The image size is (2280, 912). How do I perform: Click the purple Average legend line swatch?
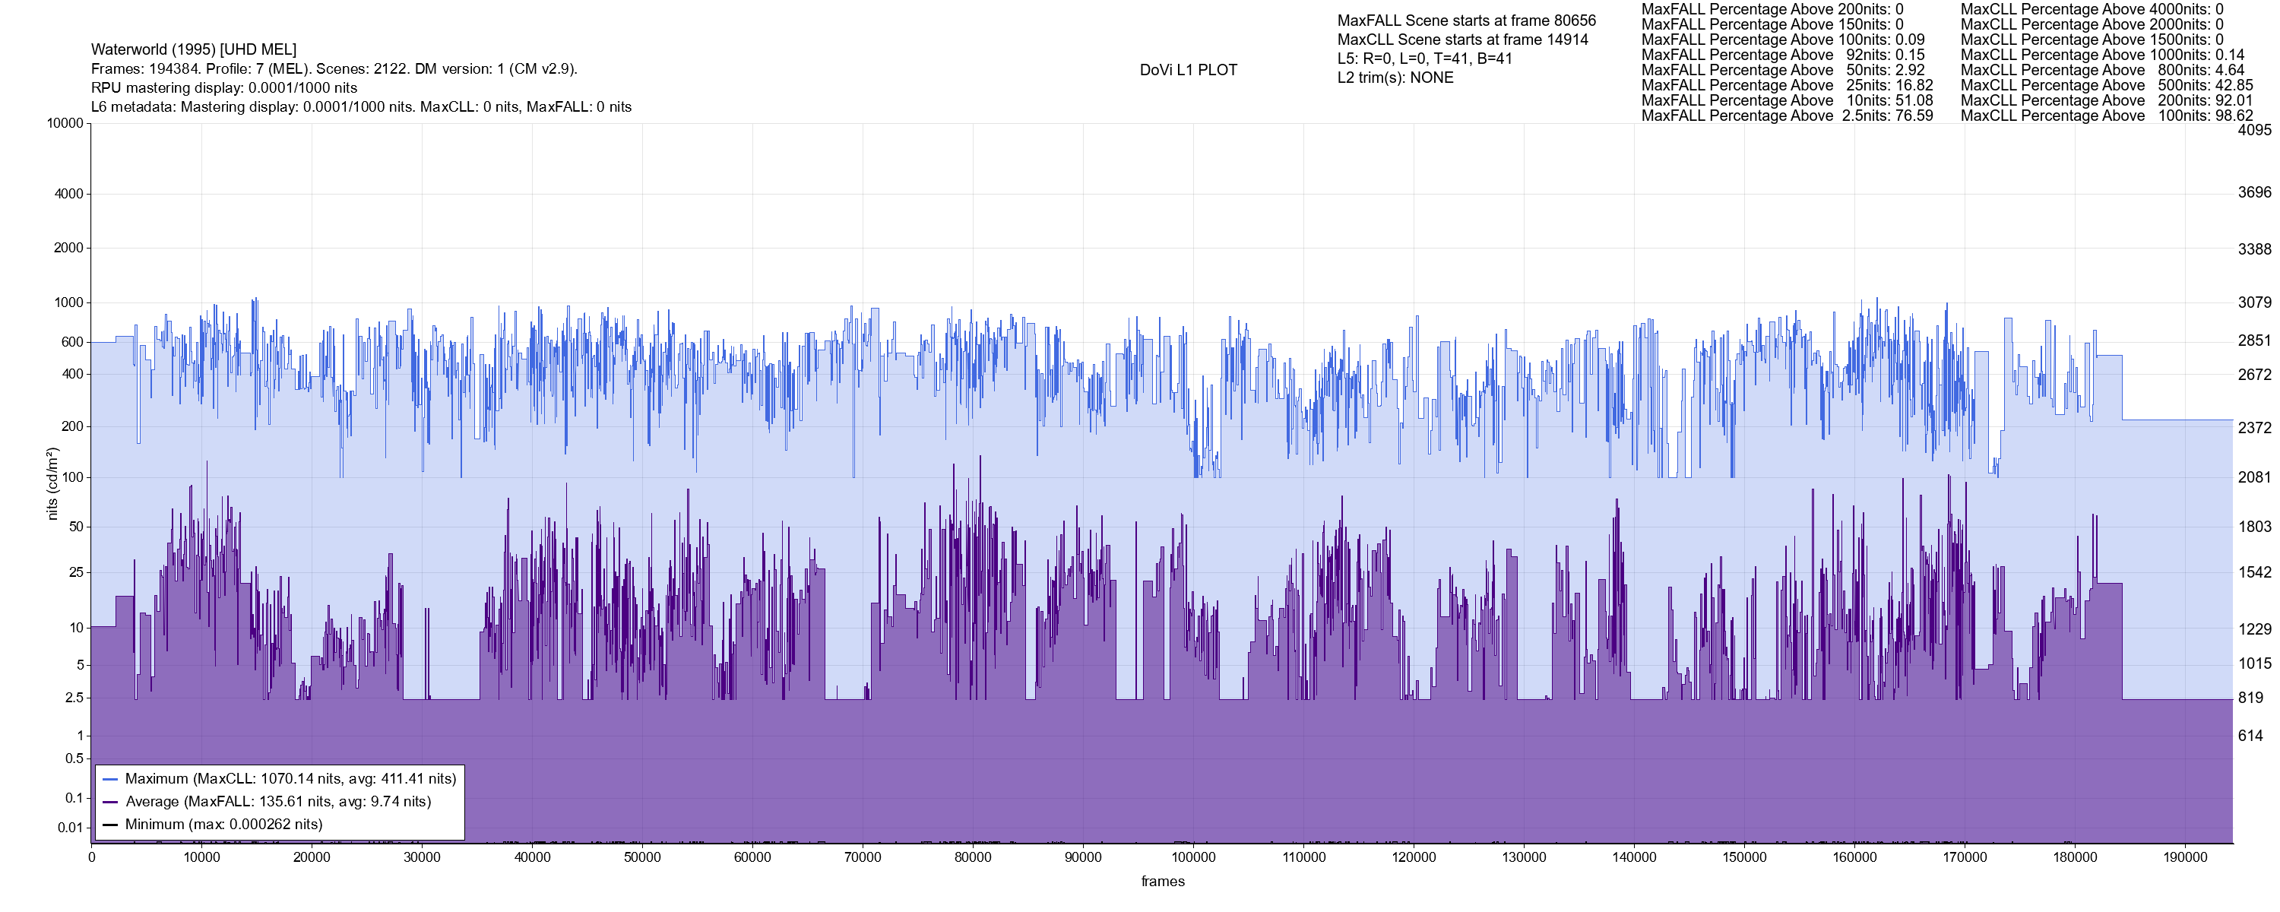pyautogui.click(x=111, y=803)
